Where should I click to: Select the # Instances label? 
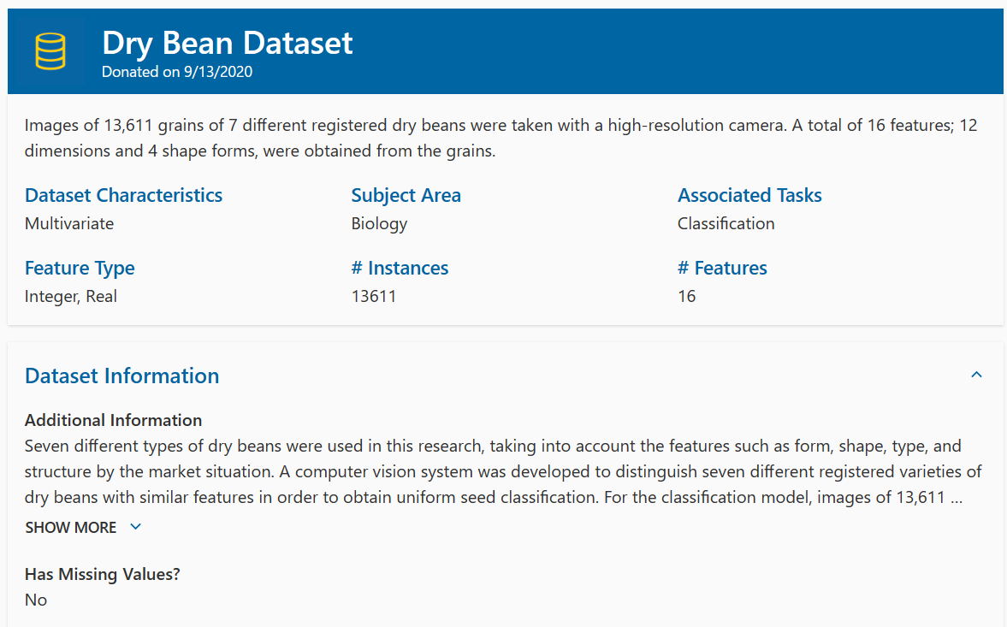click(x=400, y=268)
